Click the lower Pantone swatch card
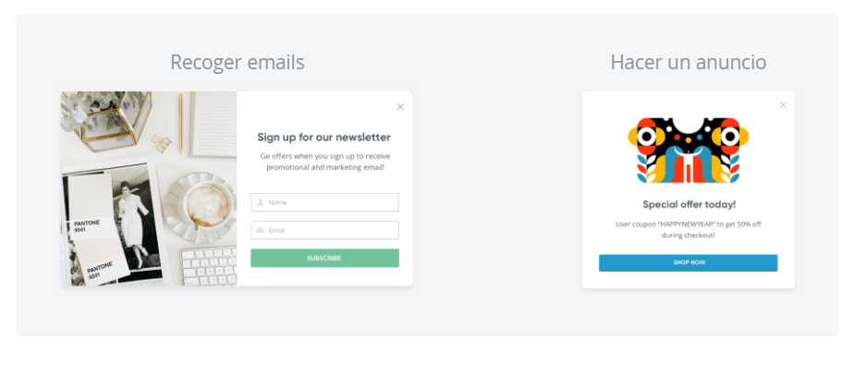867x376 pixels. coord(102,270)
